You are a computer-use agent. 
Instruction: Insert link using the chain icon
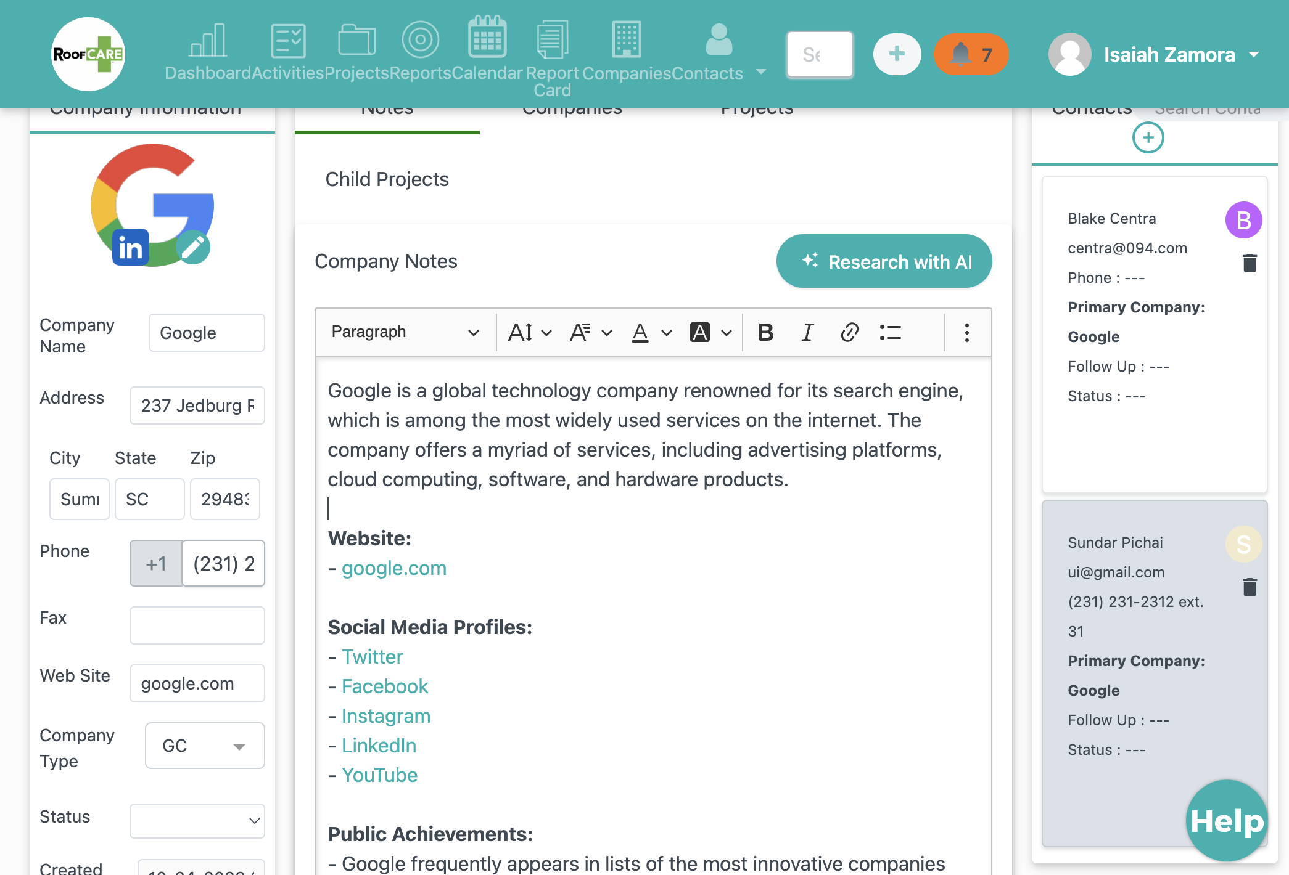[849, 333]
